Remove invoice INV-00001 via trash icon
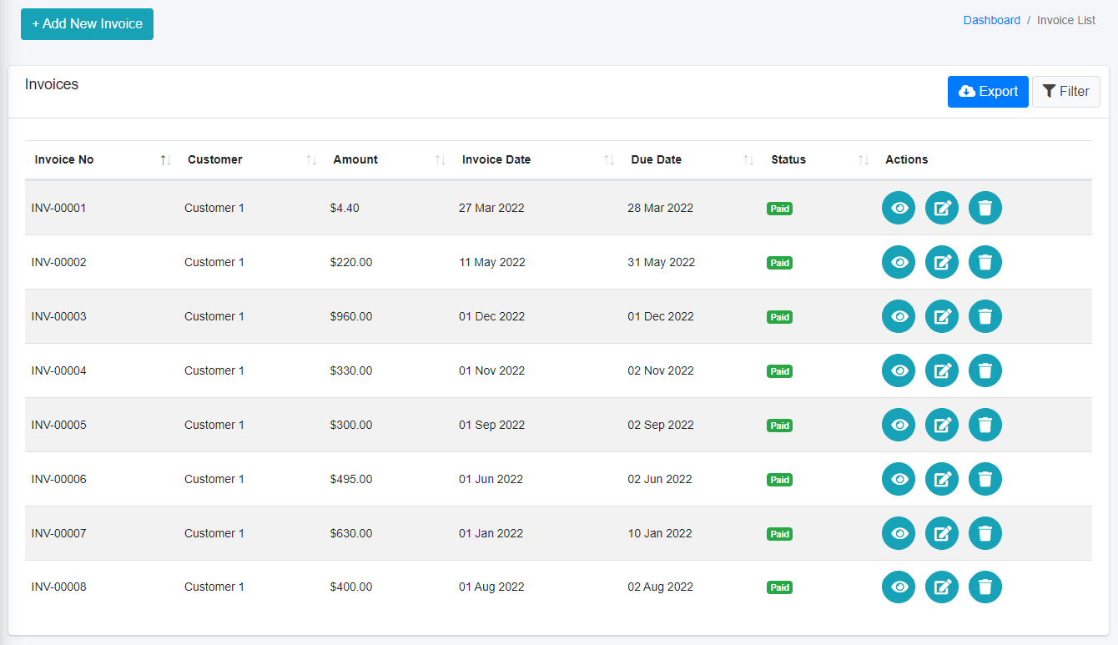Screen dimensions: 1118x645 click(x=985, y=208)
